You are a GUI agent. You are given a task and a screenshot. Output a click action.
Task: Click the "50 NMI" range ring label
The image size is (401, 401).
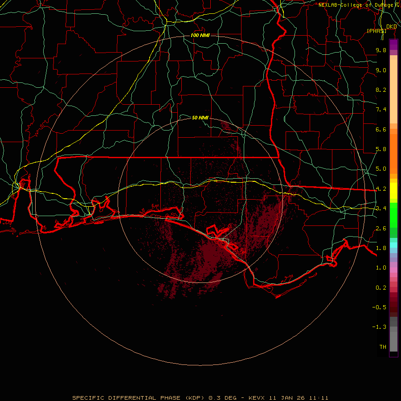200,118
